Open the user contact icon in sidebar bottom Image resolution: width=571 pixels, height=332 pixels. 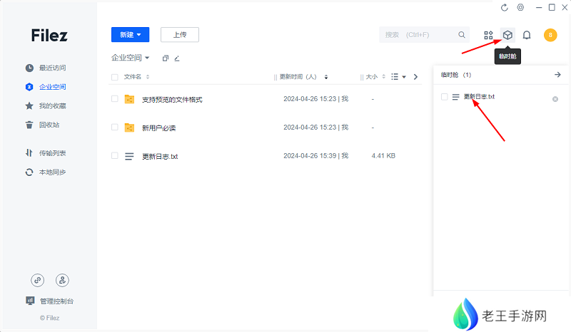click(x=62, y=280)
